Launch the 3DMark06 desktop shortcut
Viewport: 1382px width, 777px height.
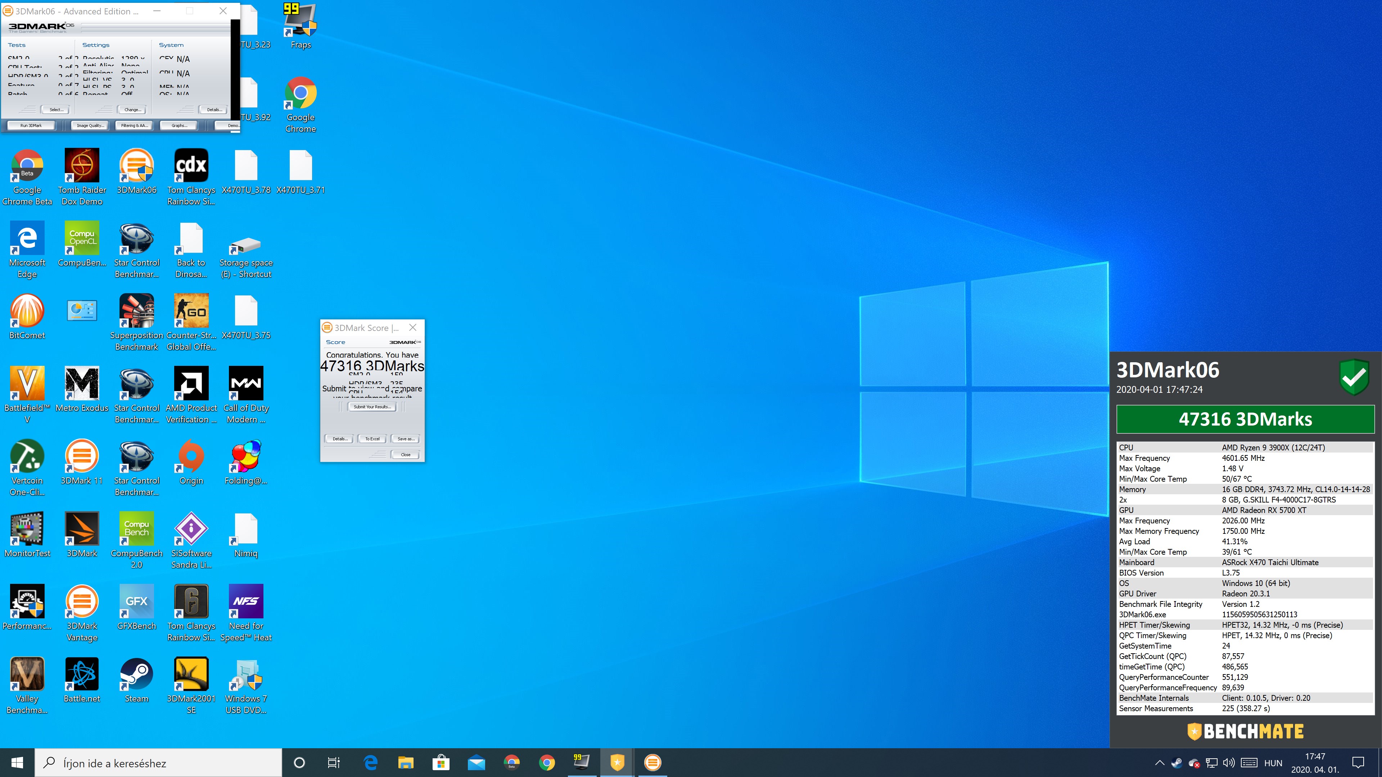137,172
